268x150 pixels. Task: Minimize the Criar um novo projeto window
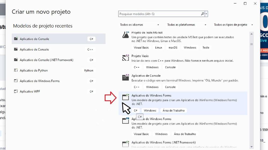(x=235, y=3)
